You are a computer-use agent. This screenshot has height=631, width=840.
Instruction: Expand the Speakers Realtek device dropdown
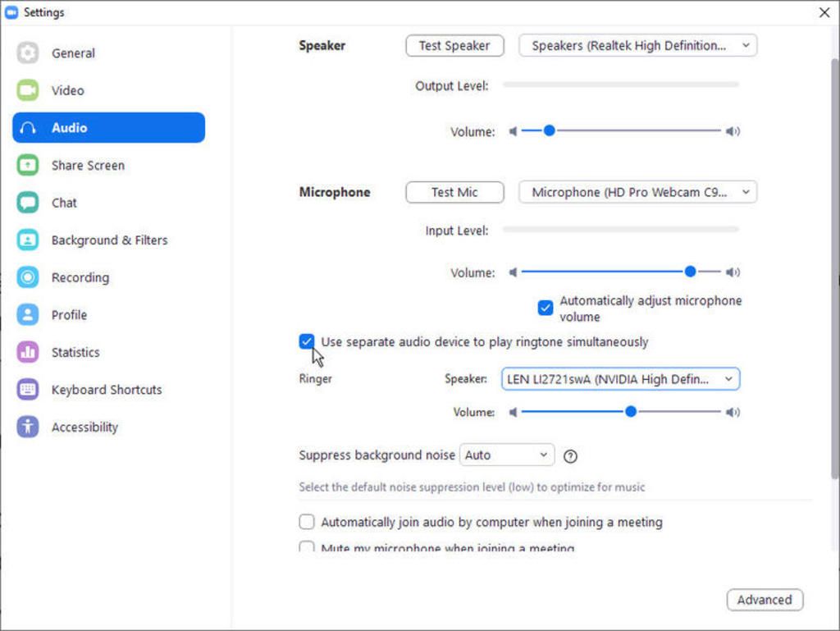637,45
